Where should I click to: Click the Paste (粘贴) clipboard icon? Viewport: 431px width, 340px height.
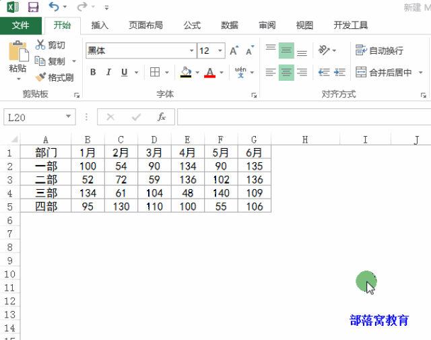point(18,52)
